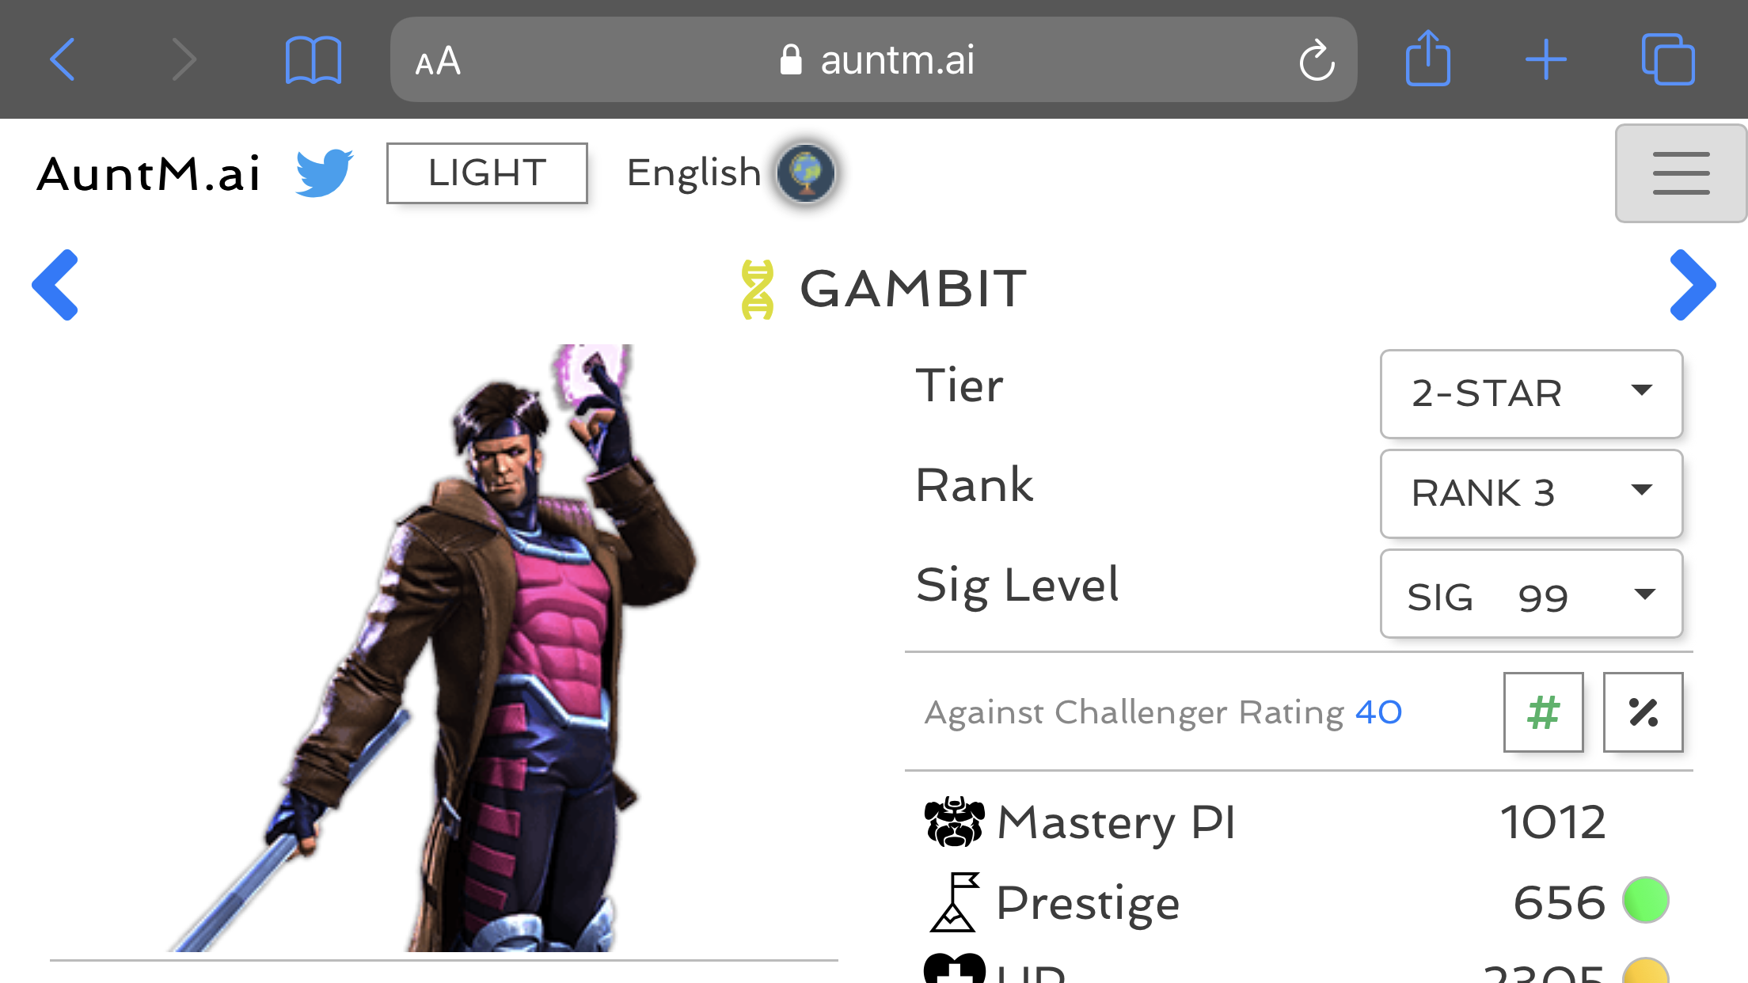
Task: Expand the SIG 99 dropdown
Action: tap(1531, 594)
